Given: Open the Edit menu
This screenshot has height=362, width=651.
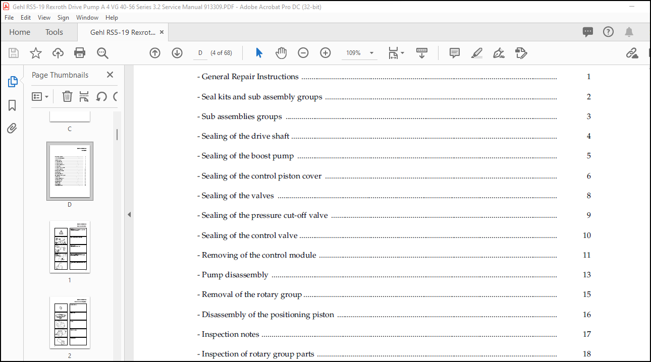Looking at the screenshot, I should point(26,18).
